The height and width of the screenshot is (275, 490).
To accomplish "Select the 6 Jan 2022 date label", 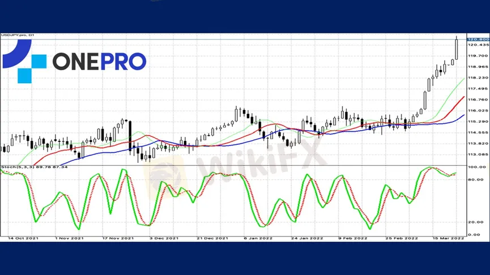I will coord(258,238).
